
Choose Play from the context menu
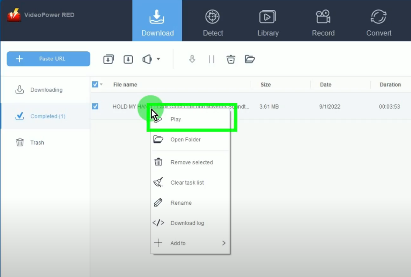pyautogui.click(x=176, y=120)
